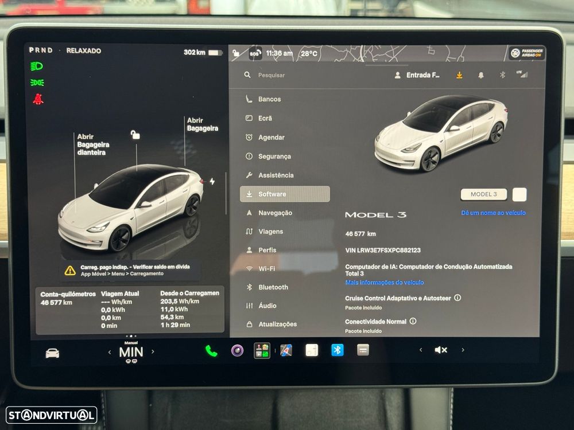Unmute the muted speaker icon
The image size is (574, 430).
pyautogui.click(x=441, y=350)
